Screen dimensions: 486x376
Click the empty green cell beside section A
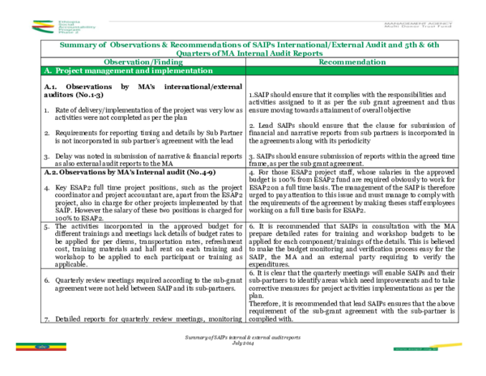tap(352, 71)
